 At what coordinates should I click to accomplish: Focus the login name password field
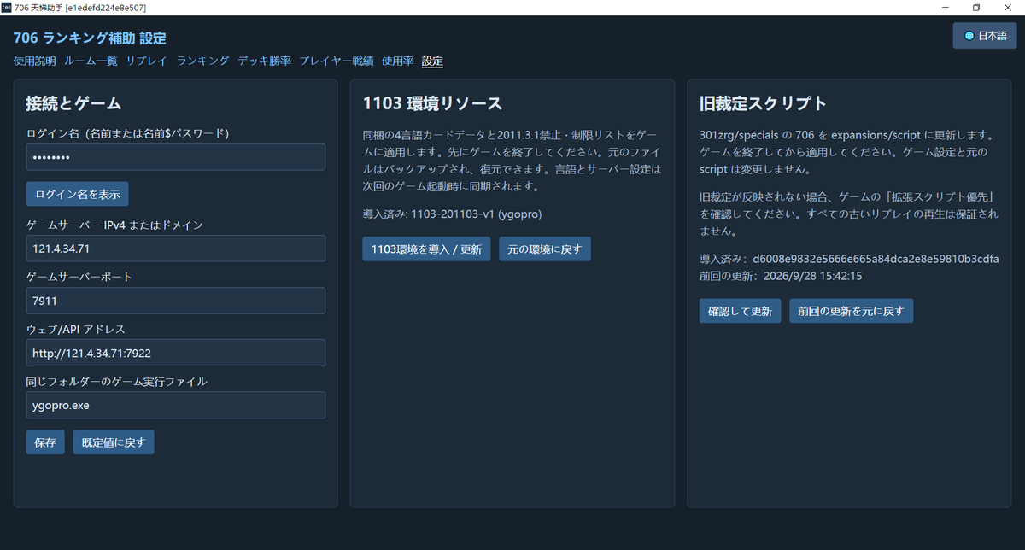(x=176, y=157)
